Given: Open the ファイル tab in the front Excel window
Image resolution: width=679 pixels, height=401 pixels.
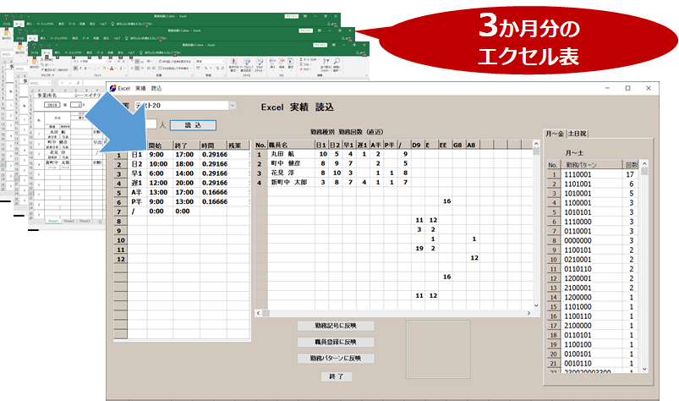Looking at the screenshot, I should pyautogui.click(x=35, y=52).
